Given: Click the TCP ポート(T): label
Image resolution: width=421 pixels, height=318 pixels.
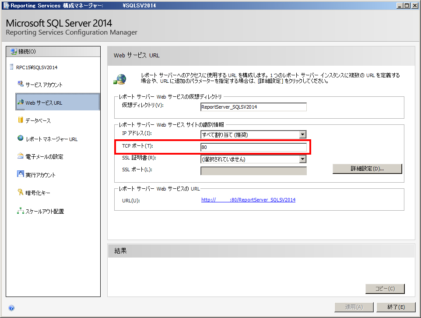Looking at the screenshot, I should tap(137, 146).
